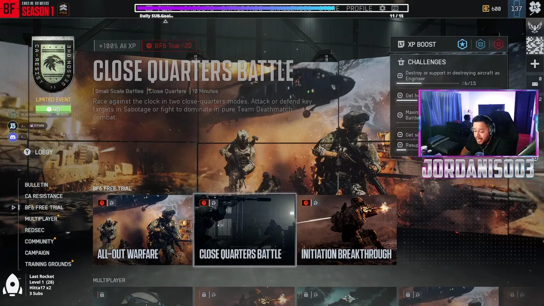544x306 pixels.
Task: Click the aircraft challenge checkbox icon
Action: [x=400, y=76]
